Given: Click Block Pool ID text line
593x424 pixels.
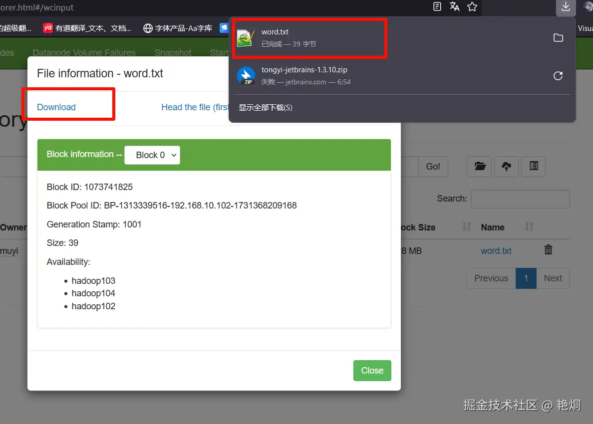Looking at the screenshot, I should (172, 206).
